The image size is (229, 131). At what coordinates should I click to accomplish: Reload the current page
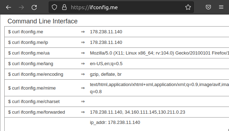coord(34,7)
